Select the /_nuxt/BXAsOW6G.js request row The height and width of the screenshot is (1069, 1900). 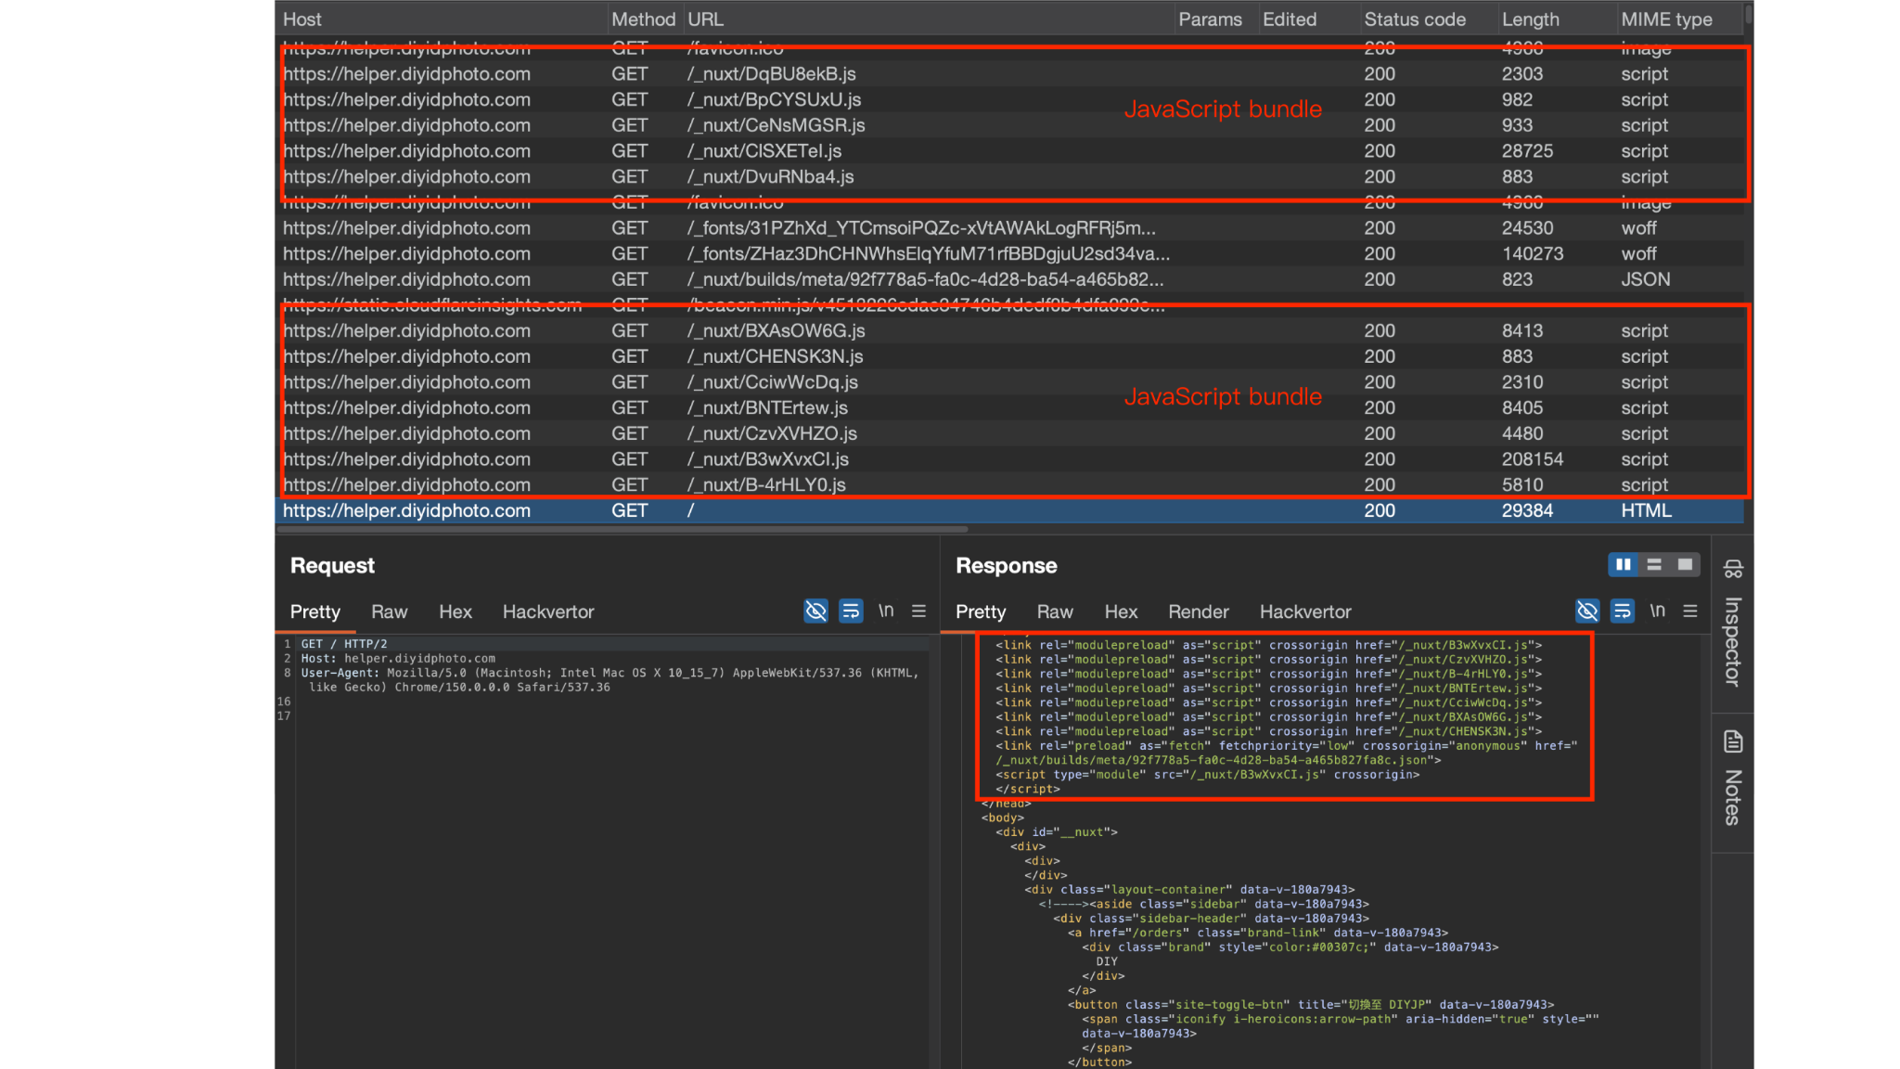coord(1009,331)
